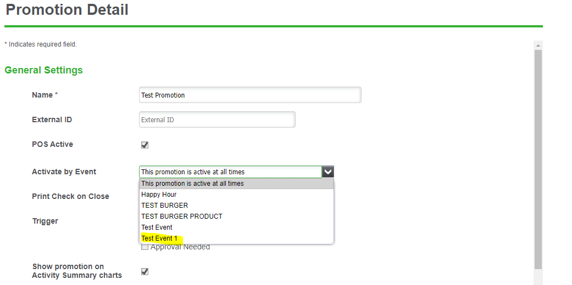This screenshot has height=285, width=572.
Task: Click the Activate by Event dropdown arrow
Action: (x=328, y=172)
